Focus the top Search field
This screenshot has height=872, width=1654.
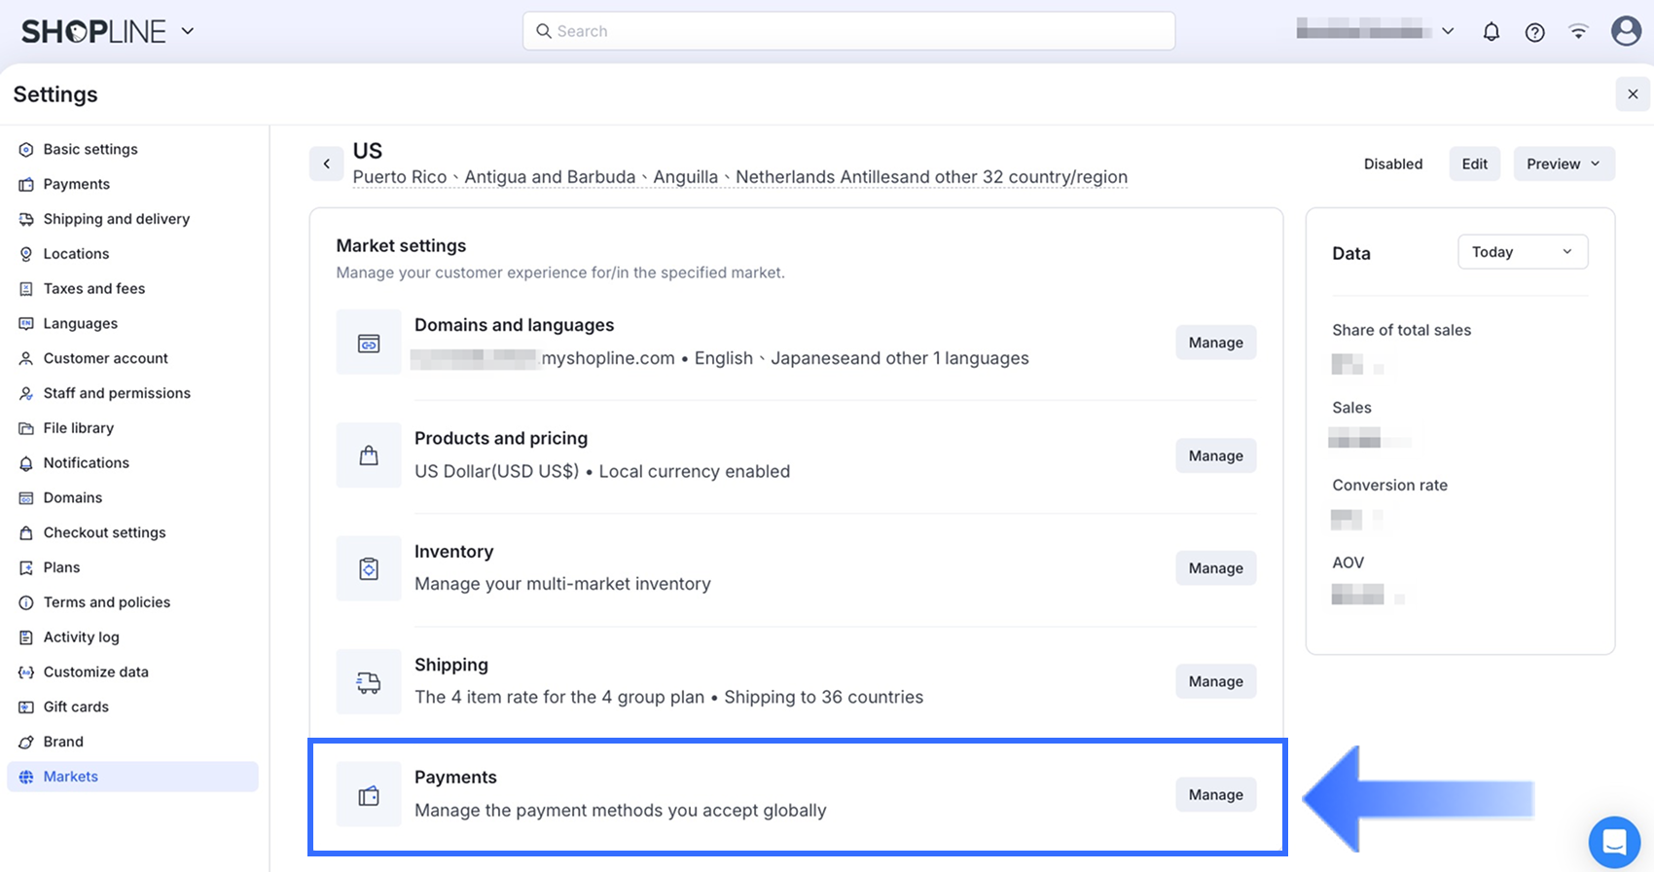pos(848,31)
